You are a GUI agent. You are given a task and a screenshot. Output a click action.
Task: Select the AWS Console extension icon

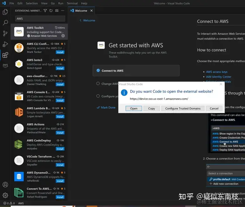19,96
